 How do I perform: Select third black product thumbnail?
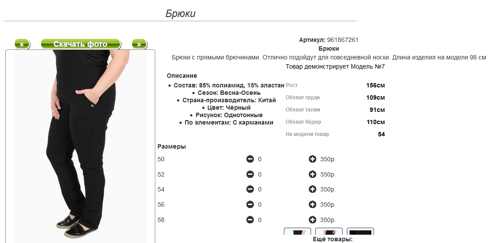360,231
